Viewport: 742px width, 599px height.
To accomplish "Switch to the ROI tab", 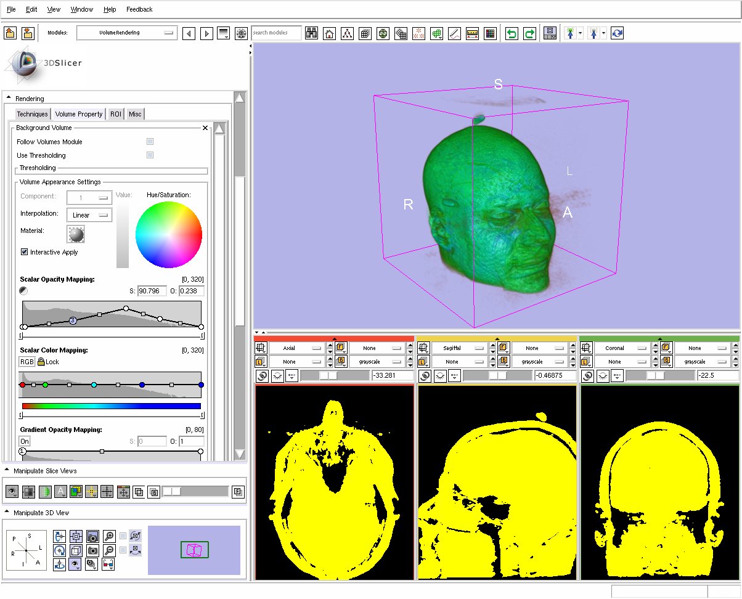I will pyautogui.click(x=116, y=114).
